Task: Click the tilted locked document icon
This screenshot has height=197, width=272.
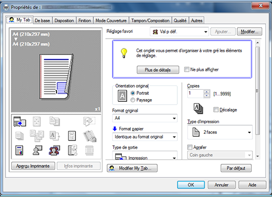Action: coord(90,136)
